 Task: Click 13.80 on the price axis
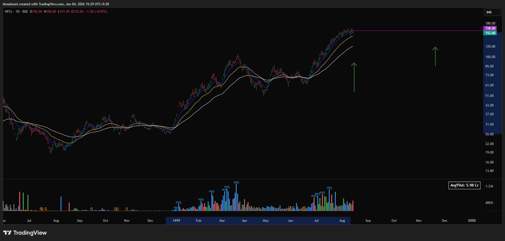489,171
